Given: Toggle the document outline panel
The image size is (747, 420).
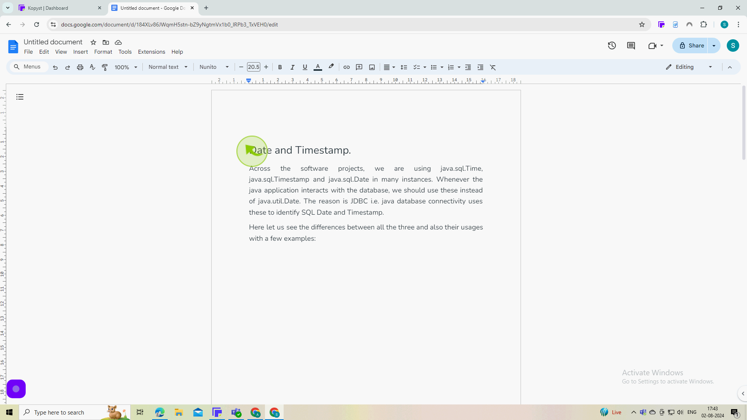Looking at the screenshot, I should pos(19,97).
